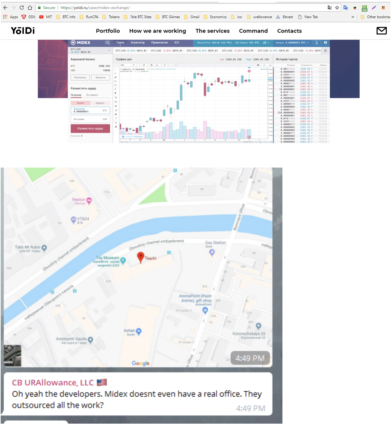Open the GSN bookmark
This screenshot has width=391, height=443.
pyautogui.click(x=28, y=17)
